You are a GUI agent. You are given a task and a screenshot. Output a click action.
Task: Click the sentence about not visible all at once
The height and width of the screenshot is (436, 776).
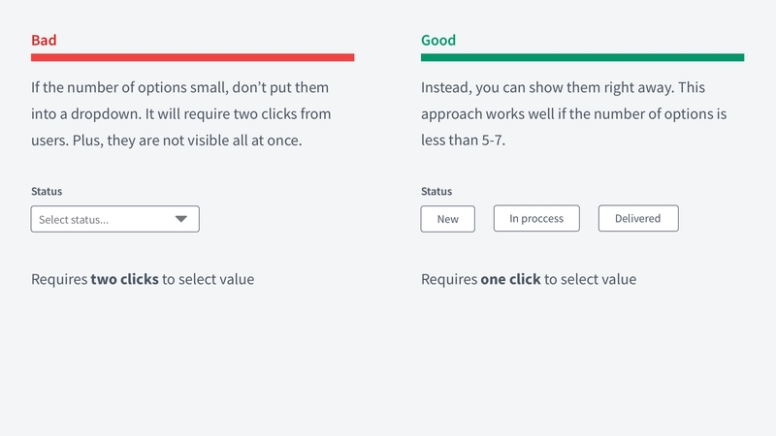[187, 140]
